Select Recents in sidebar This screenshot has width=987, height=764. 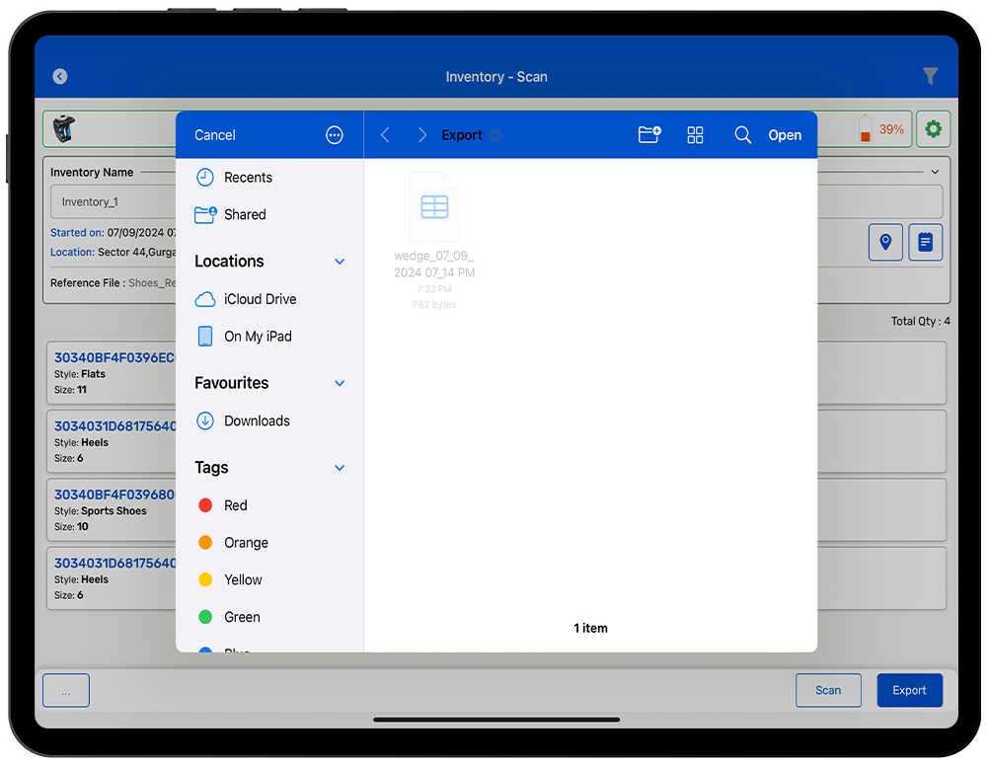pos(248,178)
